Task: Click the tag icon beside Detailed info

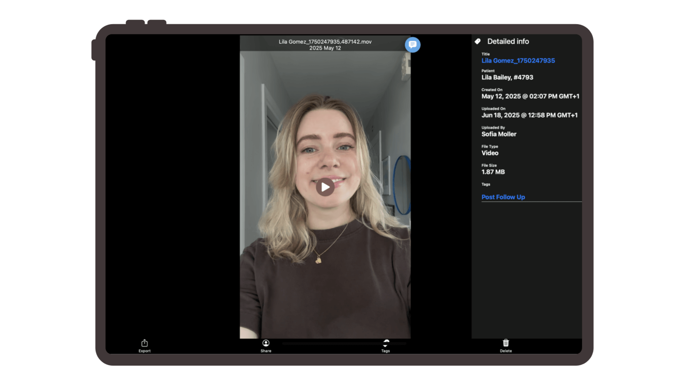Action: pos(478,41)
